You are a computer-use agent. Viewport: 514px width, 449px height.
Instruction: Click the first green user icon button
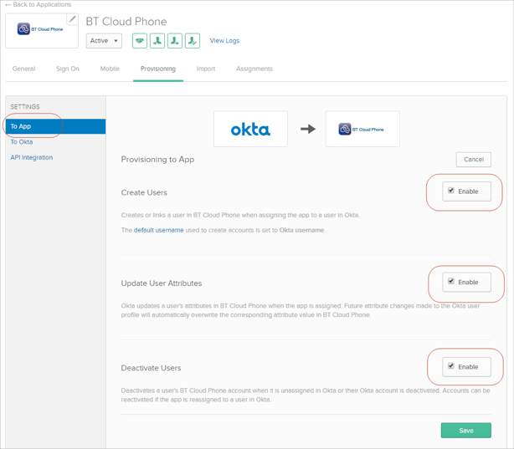pos(157,40)
